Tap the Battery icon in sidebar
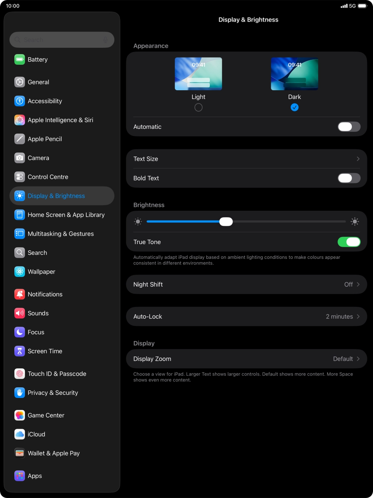 point(20,60)
